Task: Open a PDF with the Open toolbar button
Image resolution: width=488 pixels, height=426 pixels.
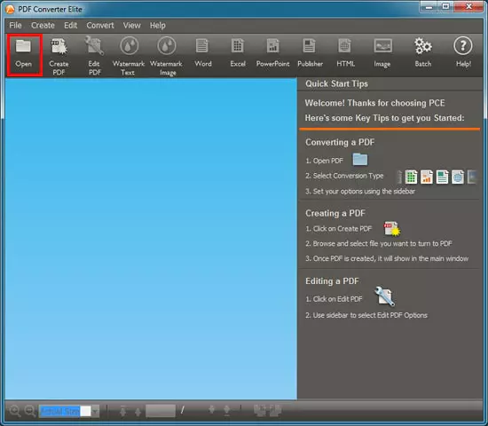Action: [x=24, y=55]
